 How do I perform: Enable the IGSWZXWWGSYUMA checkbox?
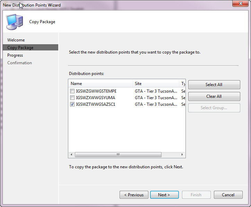(72, 97)
